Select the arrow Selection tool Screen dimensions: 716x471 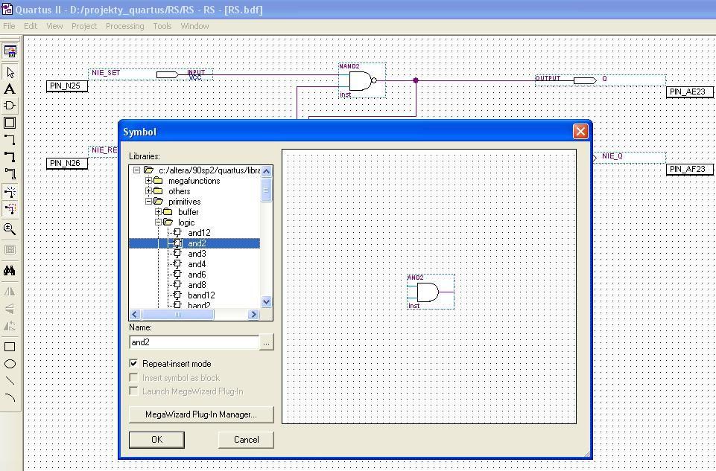click(10, 72)
